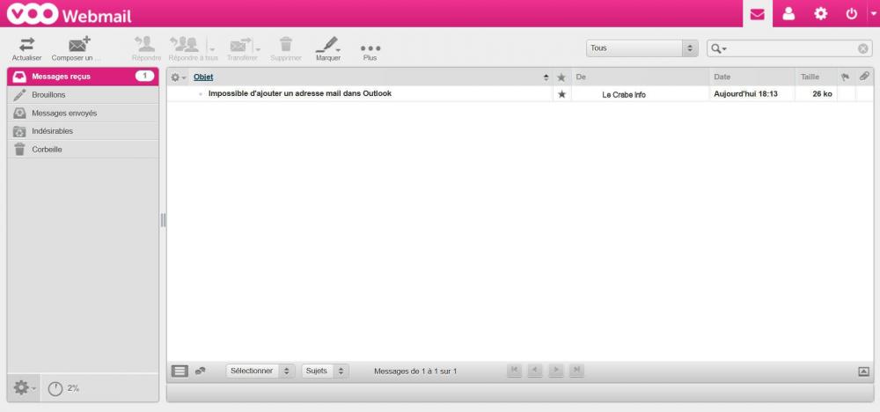This screenshot has height=412, width=880.
Task: Switch to mail view envelope icon
Action: coord(757,14)
